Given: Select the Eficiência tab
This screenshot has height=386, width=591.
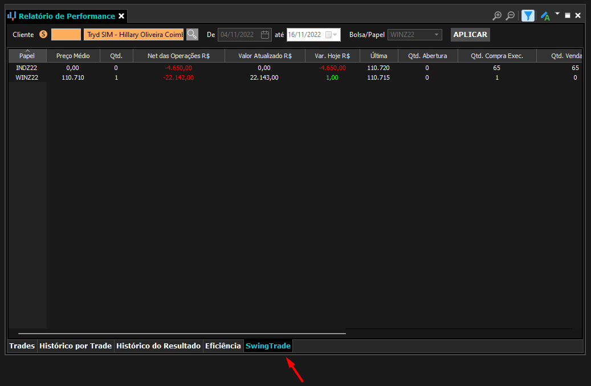Looking at the screenshot, I should [x=223, y=346].
